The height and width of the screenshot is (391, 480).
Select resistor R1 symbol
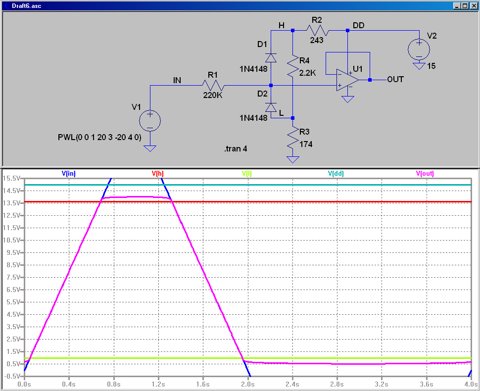click(x=213, y=85)
